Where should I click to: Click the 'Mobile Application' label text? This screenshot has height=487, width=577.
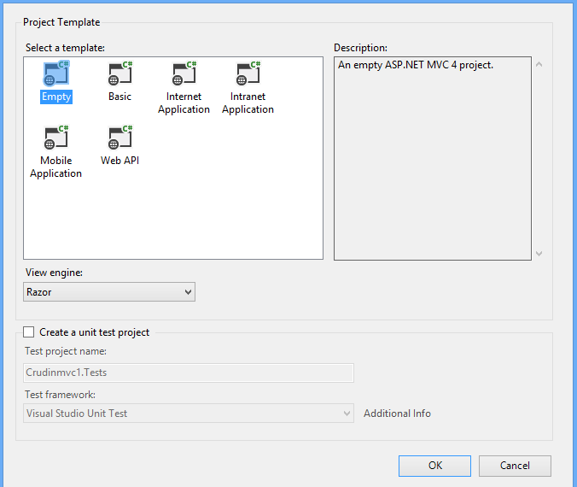[56, 167]
